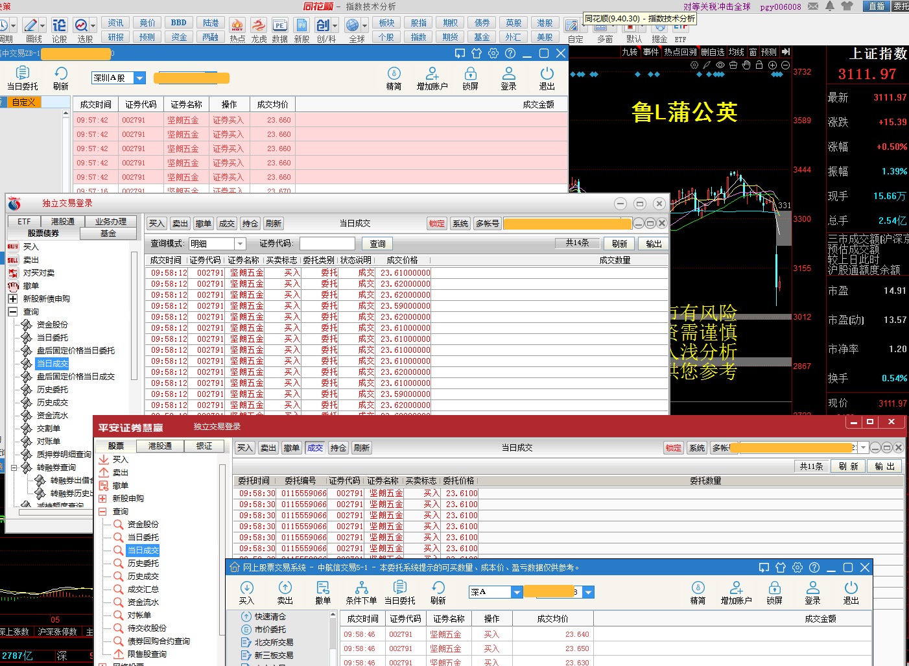The width and height of the screenshot is (909, 666).
Task: Click 退出 power icon in 集中交易 window
Action: point(547,78)
